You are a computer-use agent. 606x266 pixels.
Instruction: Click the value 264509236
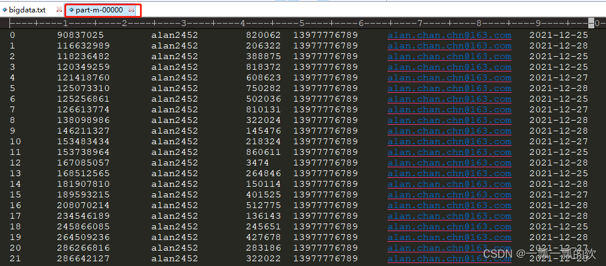83,237
